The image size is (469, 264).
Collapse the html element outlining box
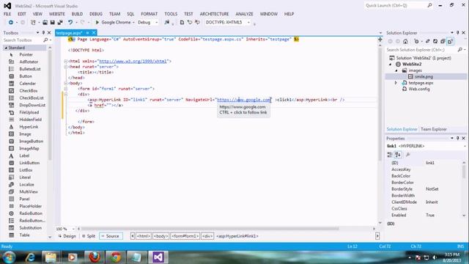pos(66,61)
